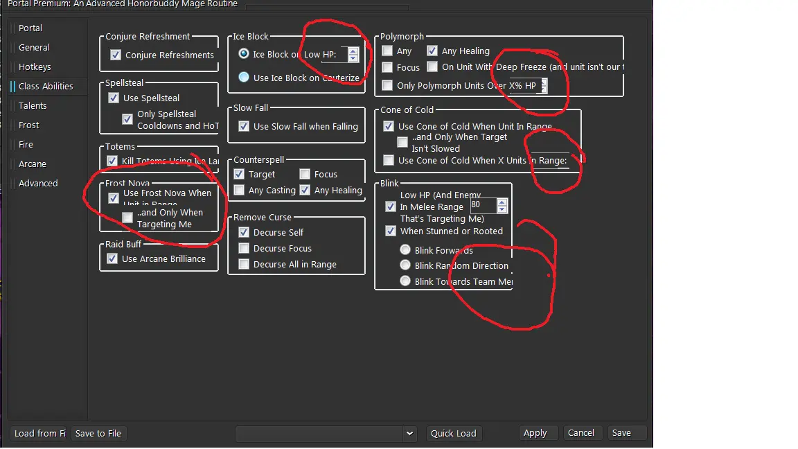
Task: Switch to the General page
Action: coord(34,47)
